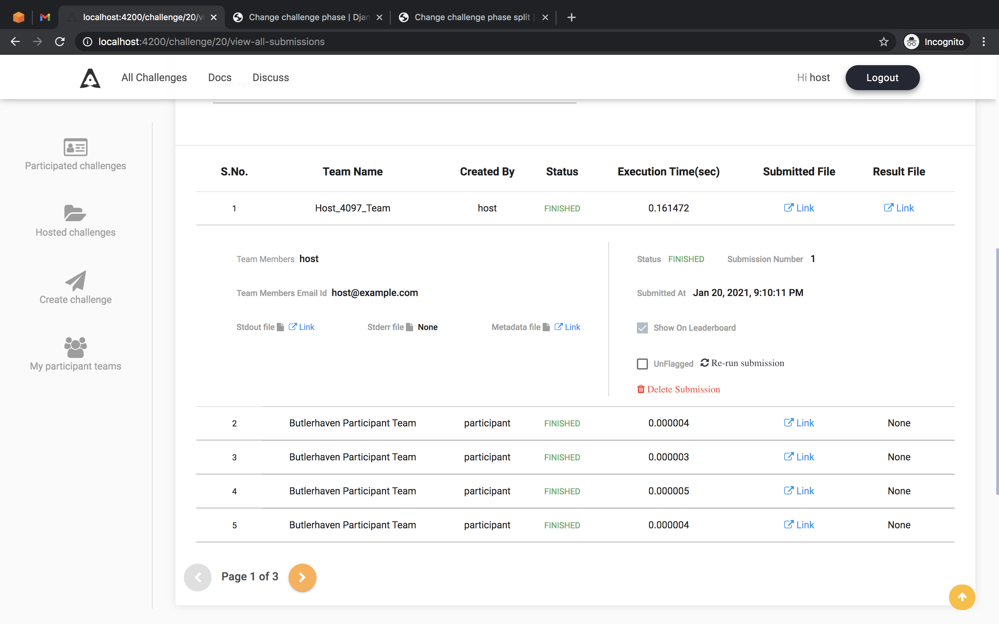This screenshot has height=624, width=999.
Task: Open the Chrome three-dot menu
Action: coord(984,42)
